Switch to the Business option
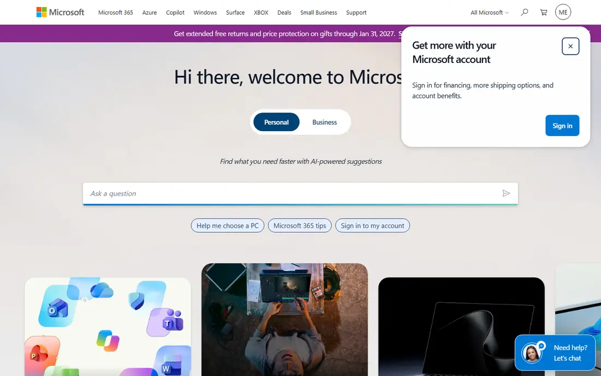601x376 pixels. 324,122
